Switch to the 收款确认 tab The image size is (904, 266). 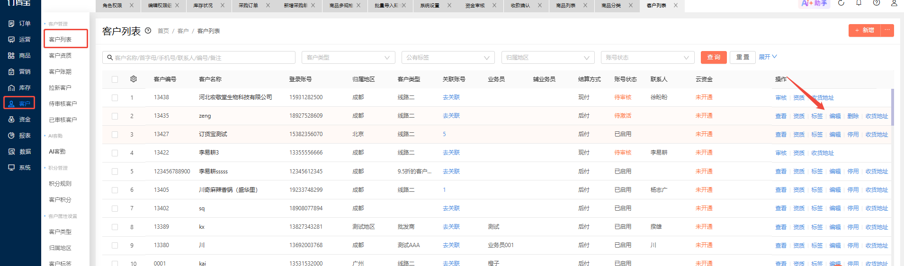(520, 6)
